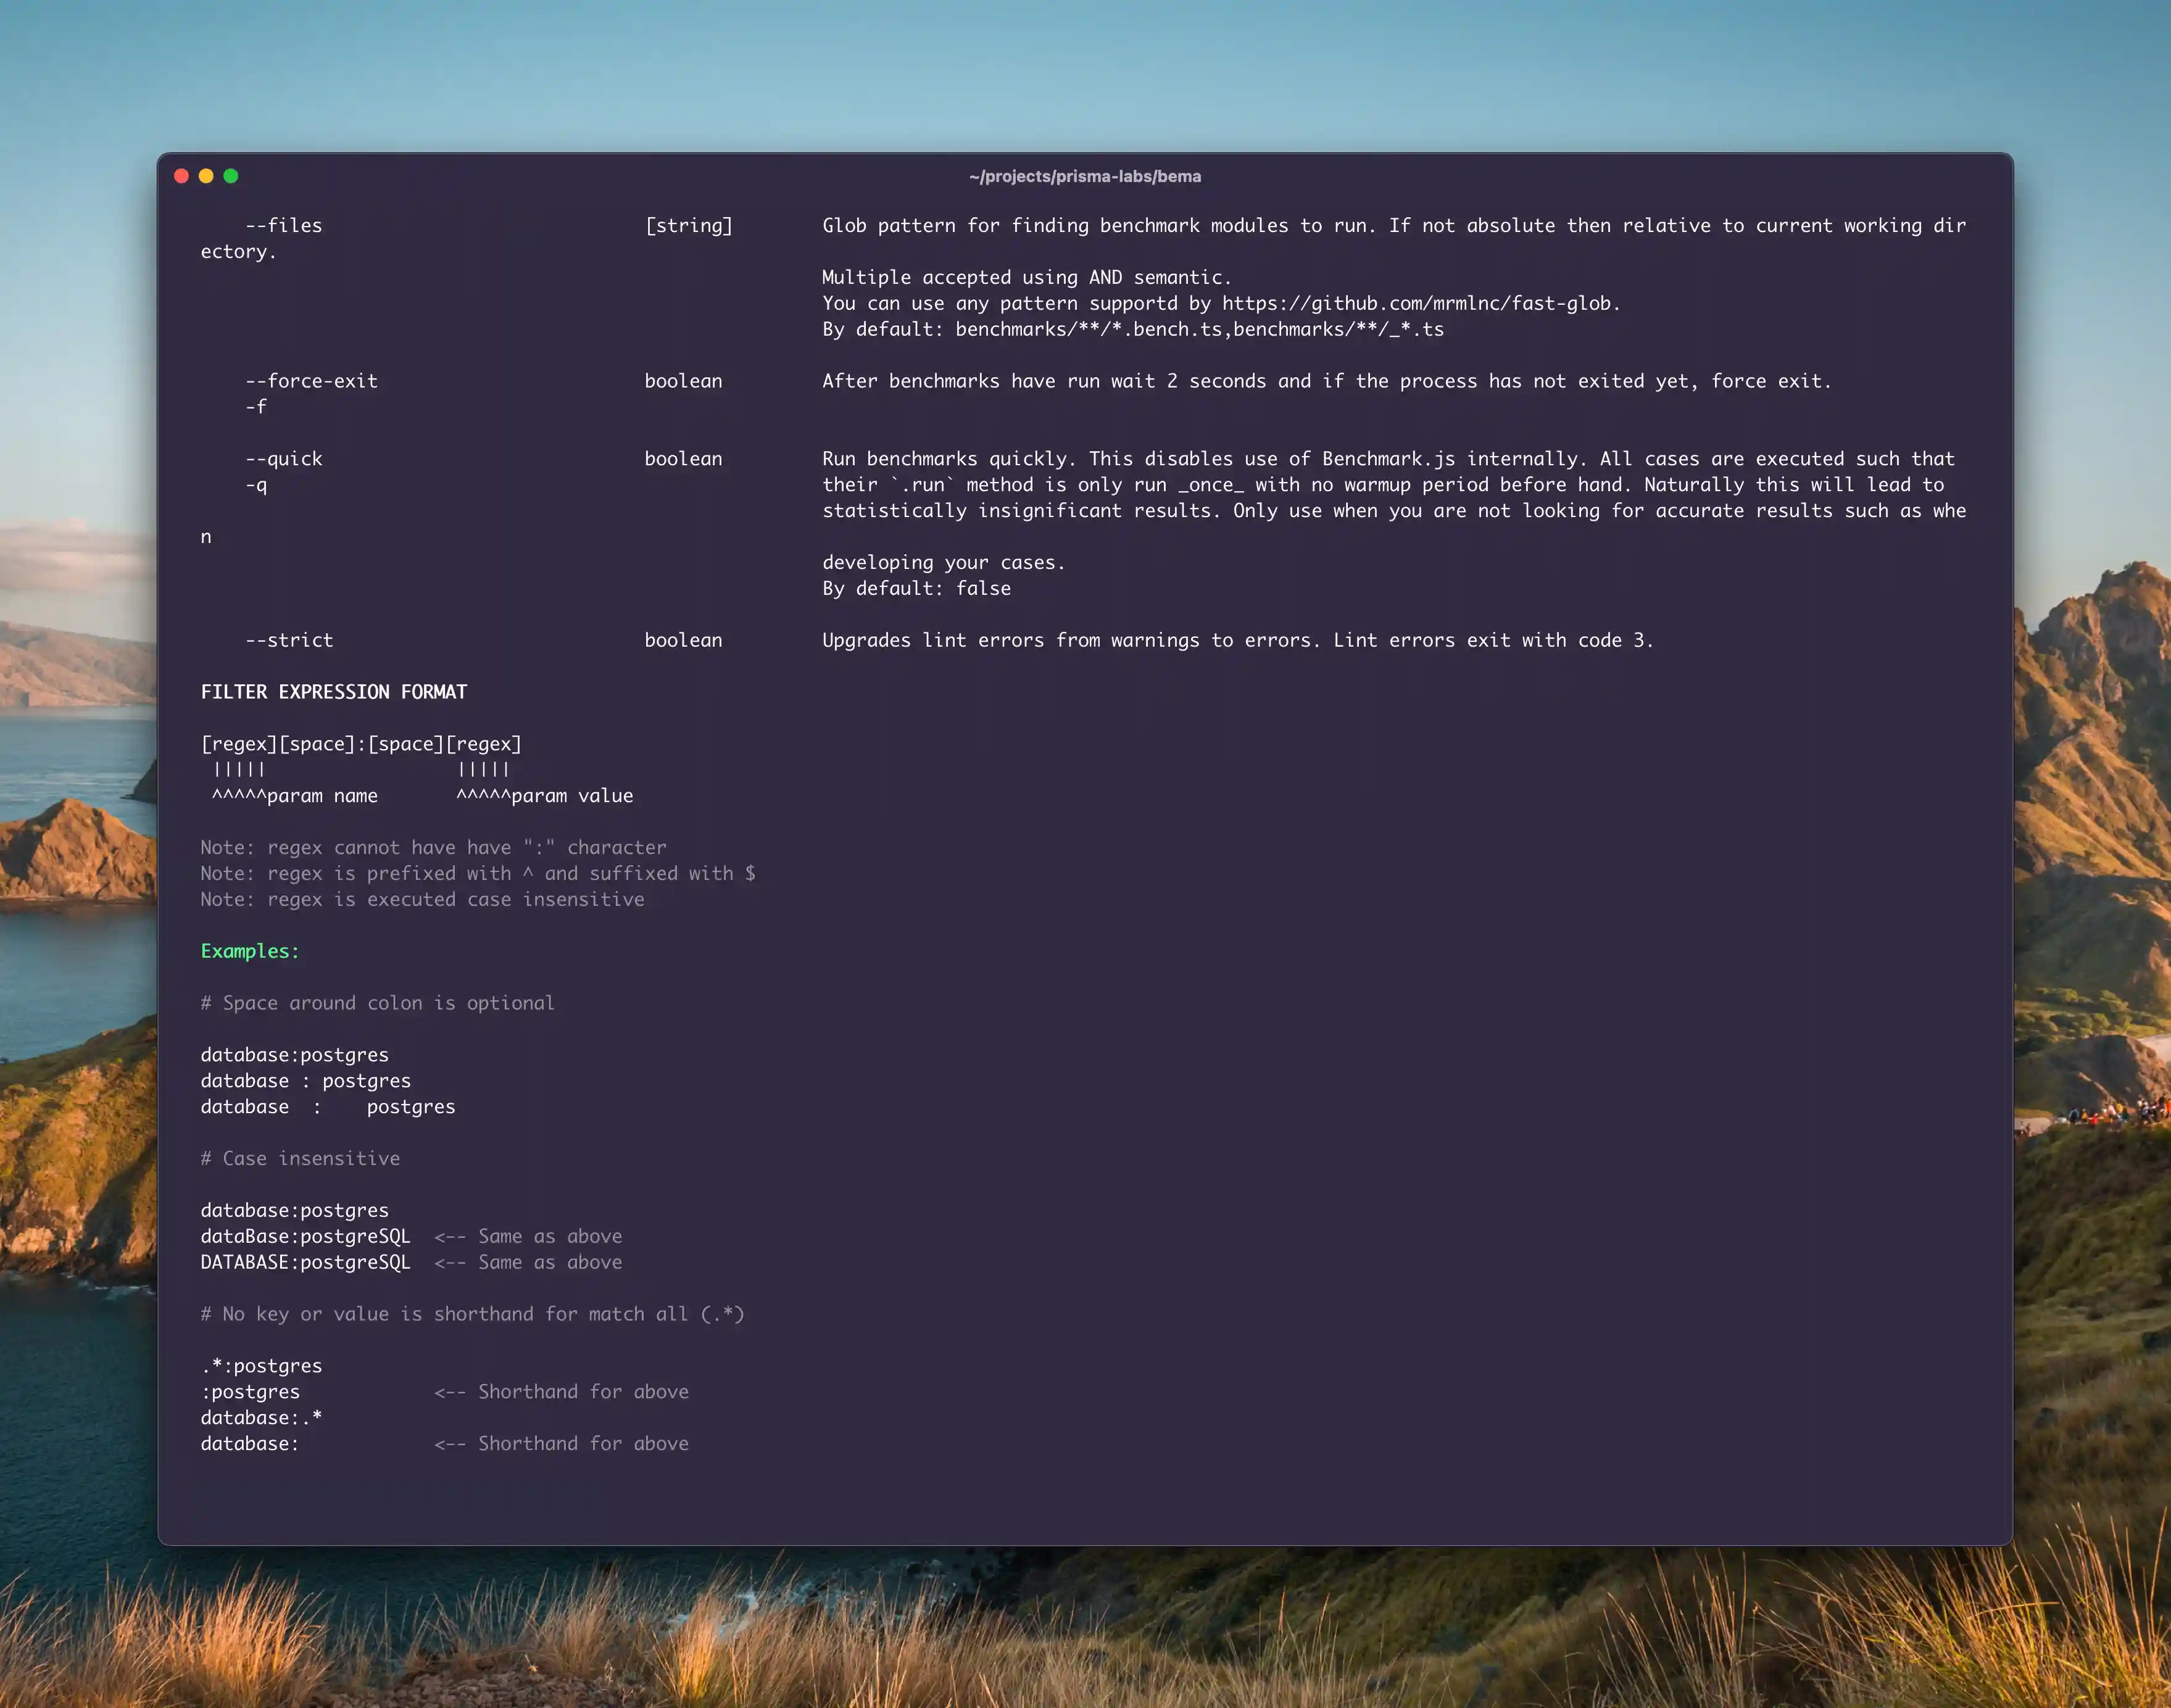2171x1708 pixels.
Task: Click the .*:postgres example line
Action: [261, 1366]
